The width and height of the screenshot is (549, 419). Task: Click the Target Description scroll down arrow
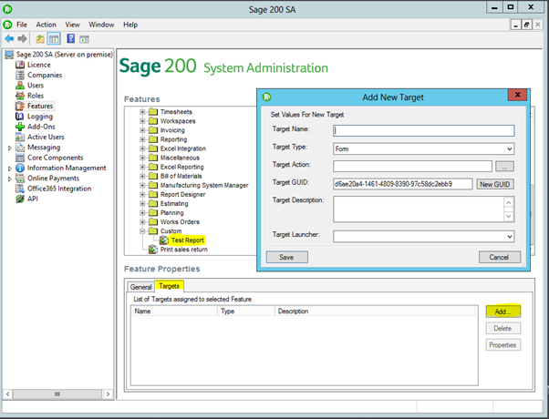(509, 217)
